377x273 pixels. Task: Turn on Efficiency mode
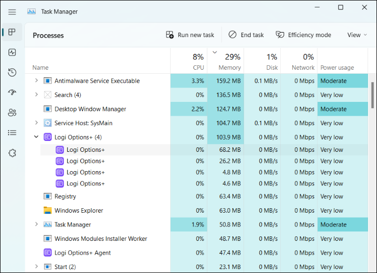pos(304,35)
